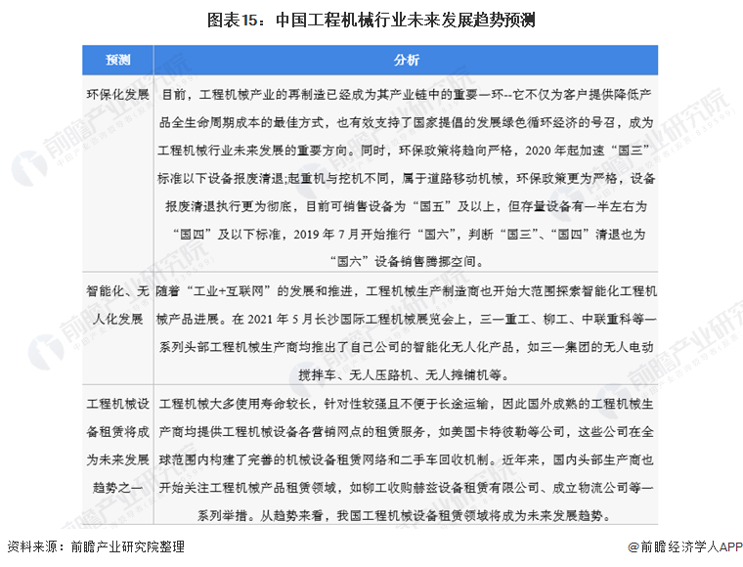The height and width of the screenshot is (567, 743).
Task: Select the 分析 column header
Action: [x=406, y=61]
